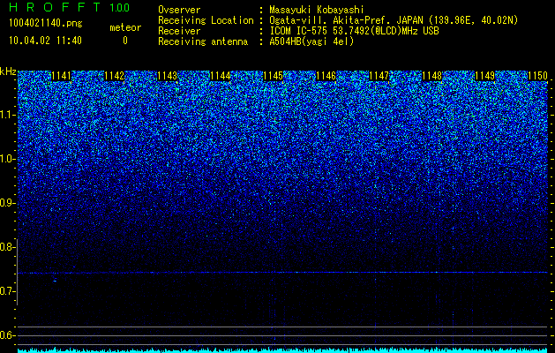The width and height of the screenshot is (555, 353).
Task: Click the date stamp 10.04.02 11:40
Action: click(45, 41)
